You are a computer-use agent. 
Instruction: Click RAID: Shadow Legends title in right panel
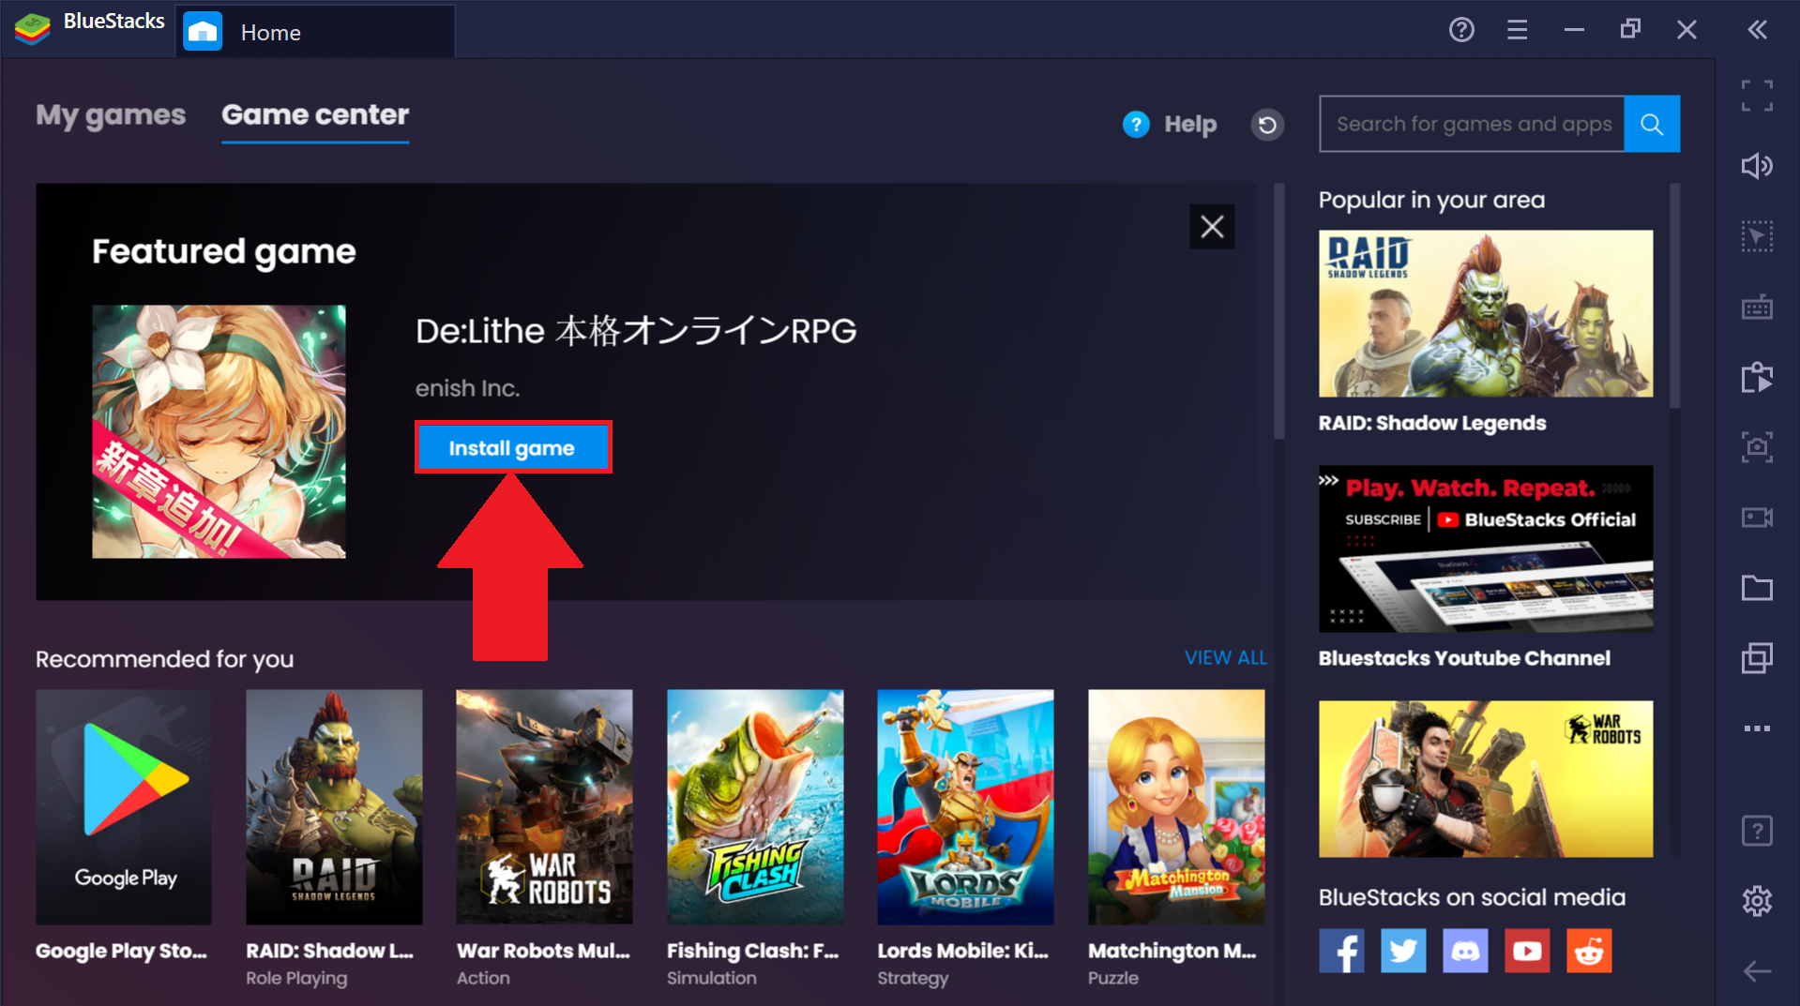pos(1431,423)
